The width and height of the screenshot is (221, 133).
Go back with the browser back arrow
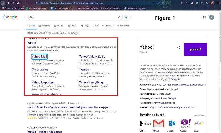[3, 3]
